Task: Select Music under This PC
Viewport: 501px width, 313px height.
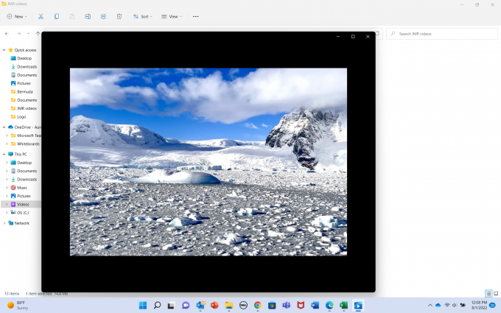Action: [x=22, y=188]
